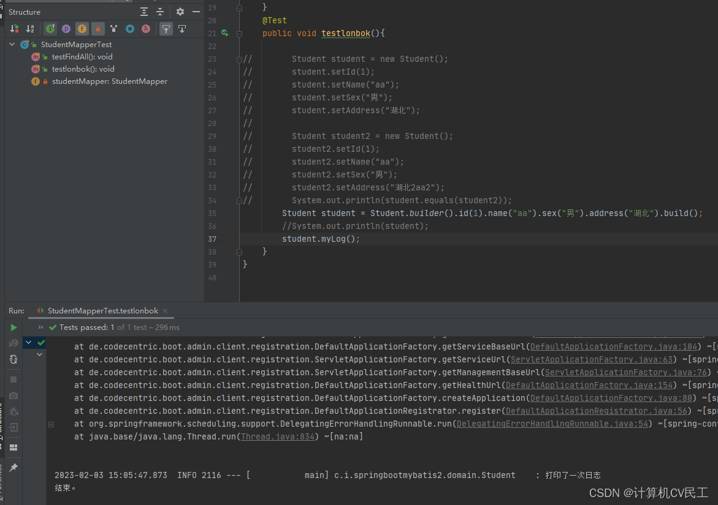Click Restore Layout icon in Run panel

(13, 447)
